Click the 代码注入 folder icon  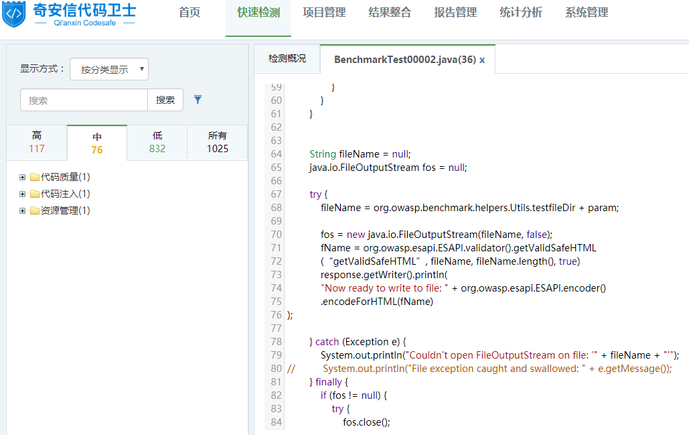point(35,194)
